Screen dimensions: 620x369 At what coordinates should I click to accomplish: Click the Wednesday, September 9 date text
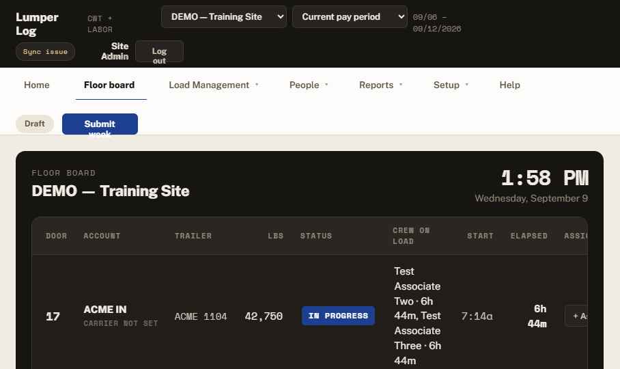point(531,198)
